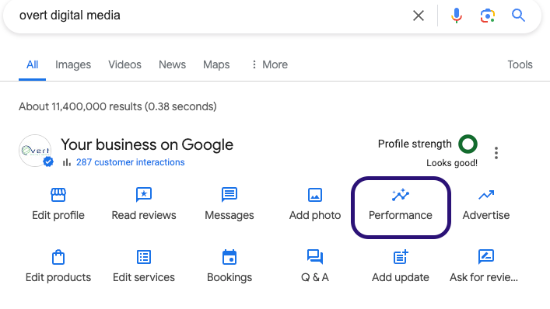The width and height of the screenshot is (550, 309).
Task: Open the Maps tab
Action: click(216, 64)
